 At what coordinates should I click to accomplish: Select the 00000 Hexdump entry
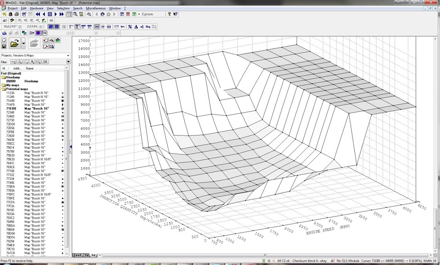[32, 81]
